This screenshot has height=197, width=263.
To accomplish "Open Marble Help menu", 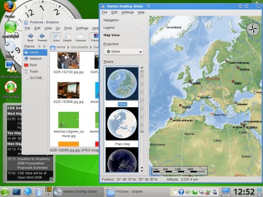I will pos(141,12).
